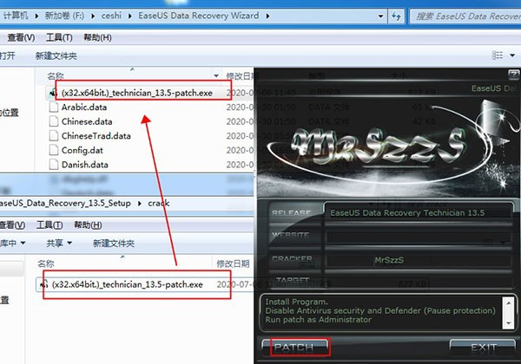Click EaseUS Data Recovery Wizard breadcrumb

click(198, 16)
